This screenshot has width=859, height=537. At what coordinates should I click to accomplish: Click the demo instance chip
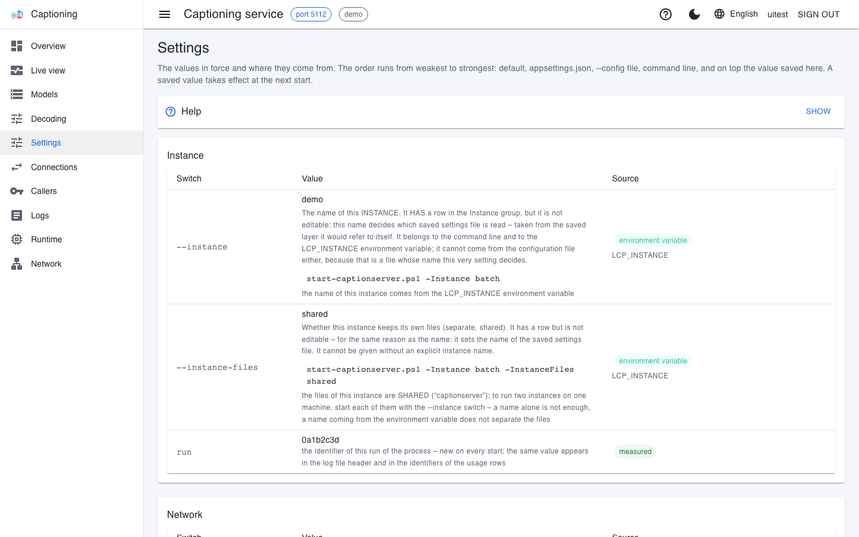point(353,14)
